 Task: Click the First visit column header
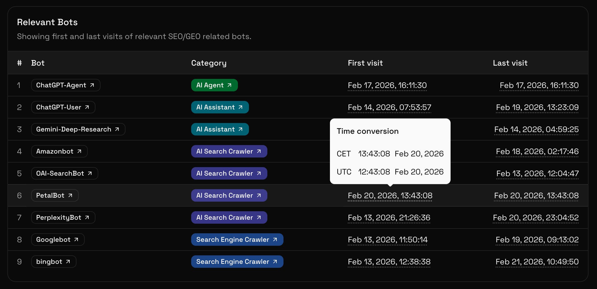[x=365, y=63]
